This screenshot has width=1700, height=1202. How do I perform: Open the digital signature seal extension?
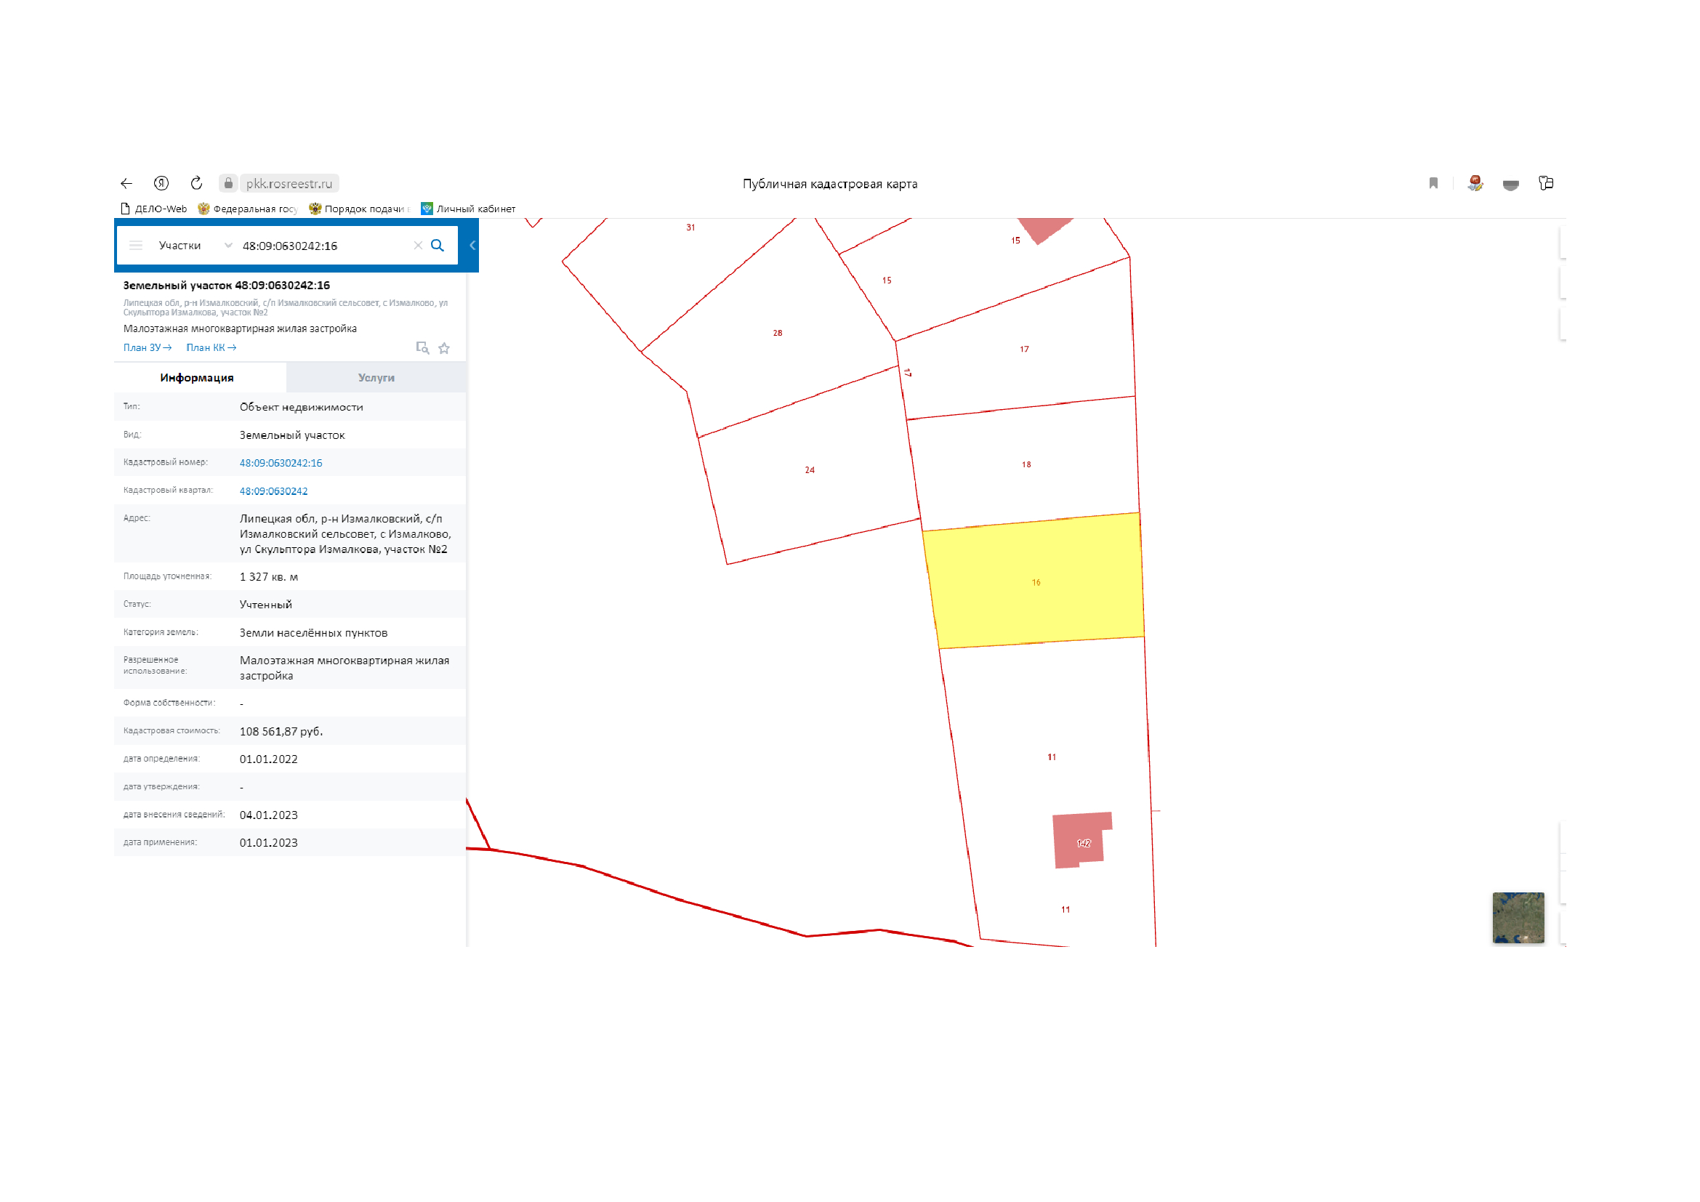1475,184
